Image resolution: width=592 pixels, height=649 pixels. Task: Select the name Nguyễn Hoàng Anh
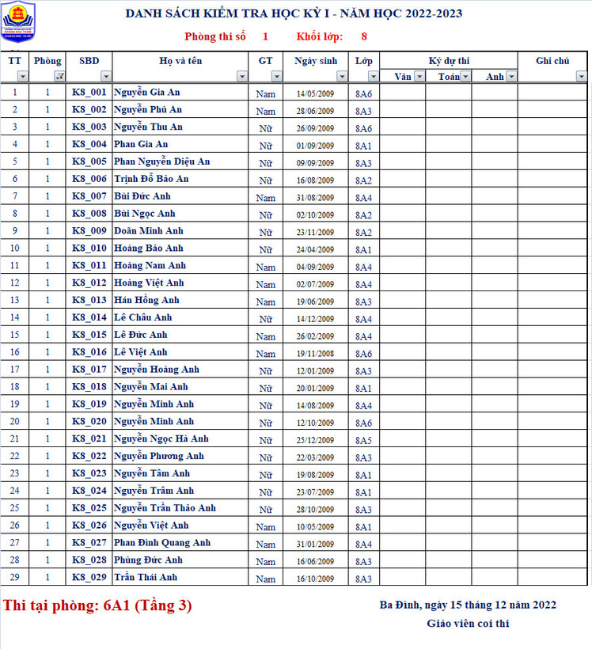coord(157,370)
